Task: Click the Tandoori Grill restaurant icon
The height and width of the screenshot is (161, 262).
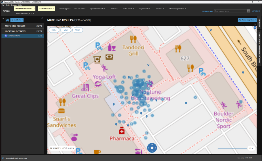Action: pos(133,39)
